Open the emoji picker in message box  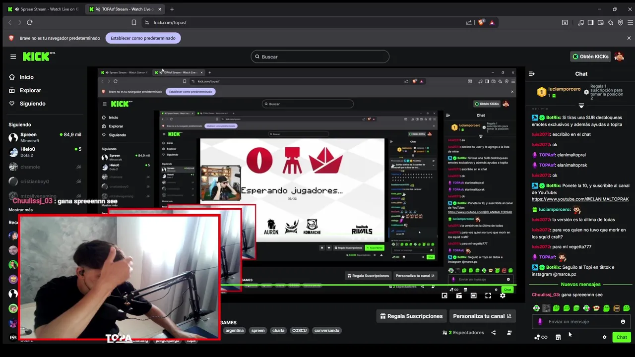[x=623, y=322]
